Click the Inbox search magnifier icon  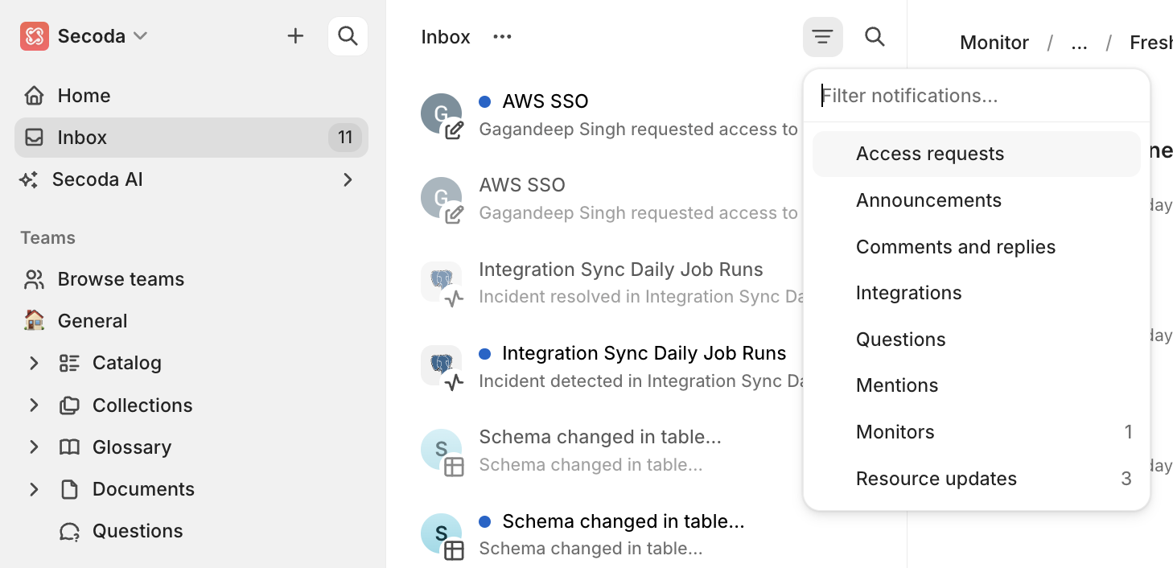[x=875, y=37]
